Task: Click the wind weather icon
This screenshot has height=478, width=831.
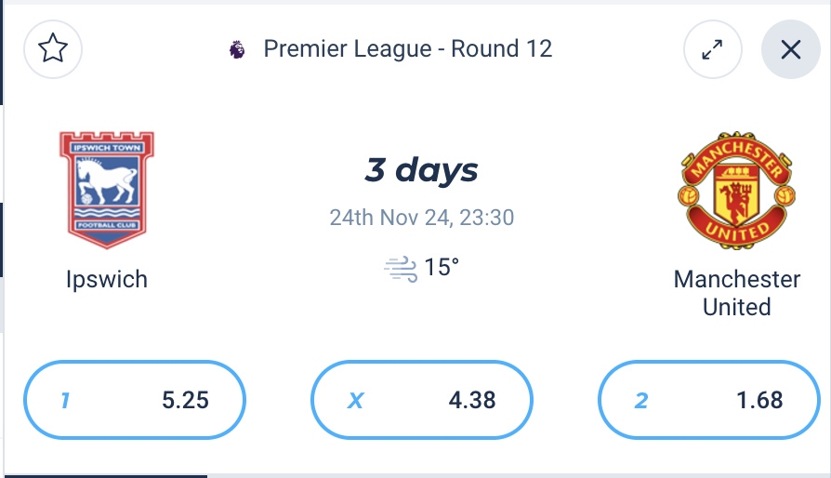Action: pos(401,269)
